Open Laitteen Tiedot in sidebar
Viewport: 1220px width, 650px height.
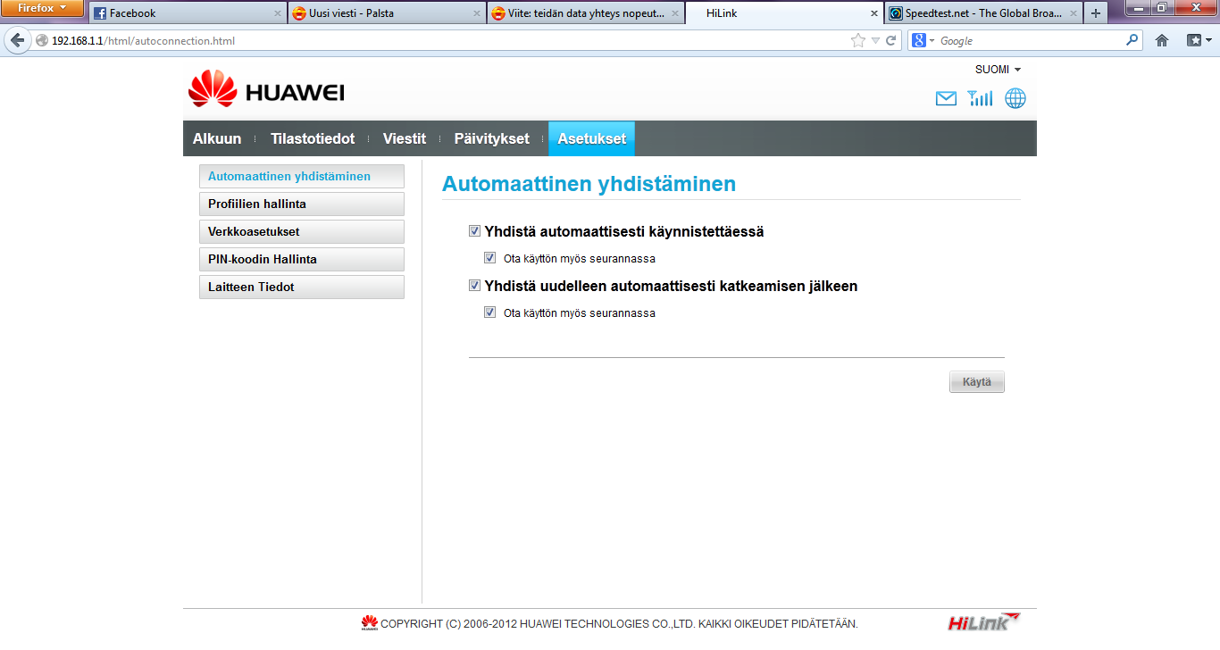[302, 287]
